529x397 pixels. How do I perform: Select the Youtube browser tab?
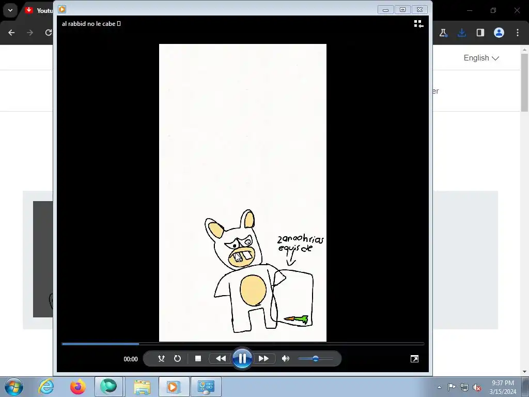pos(39,10)
